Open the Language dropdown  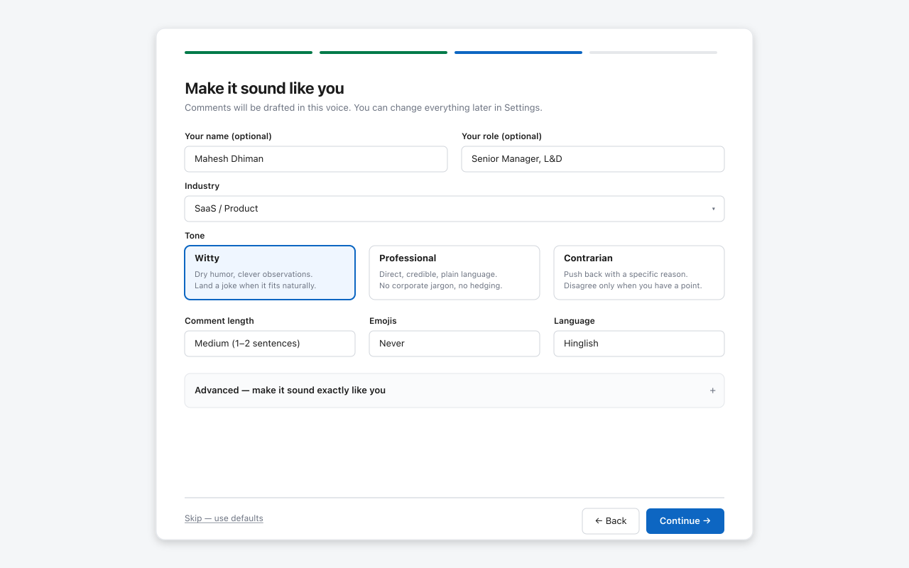tap(638, 344)
